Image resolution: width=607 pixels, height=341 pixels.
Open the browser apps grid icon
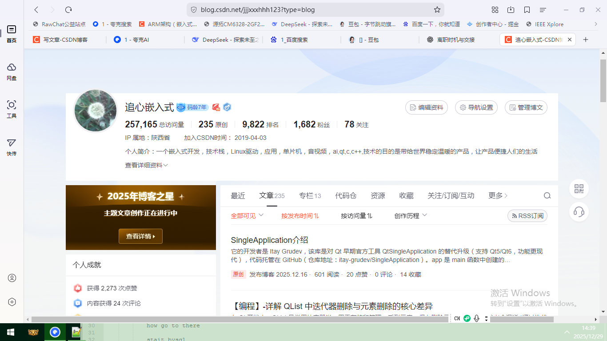click(x=495, y=10)
